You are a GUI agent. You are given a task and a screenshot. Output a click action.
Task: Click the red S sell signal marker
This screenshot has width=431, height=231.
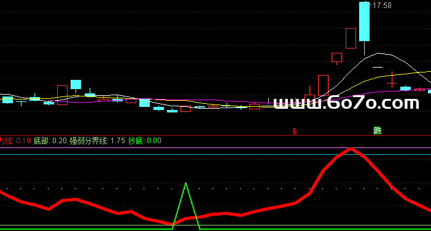click(x=294, y=131)
